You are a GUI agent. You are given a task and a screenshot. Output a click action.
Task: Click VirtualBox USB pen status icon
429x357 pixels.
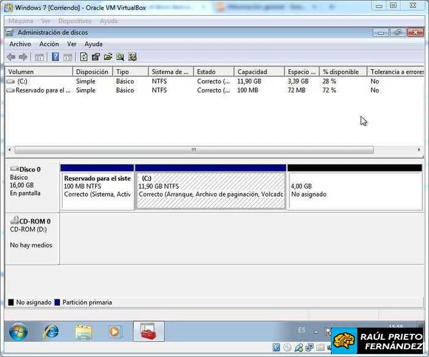tap(298, 347)
